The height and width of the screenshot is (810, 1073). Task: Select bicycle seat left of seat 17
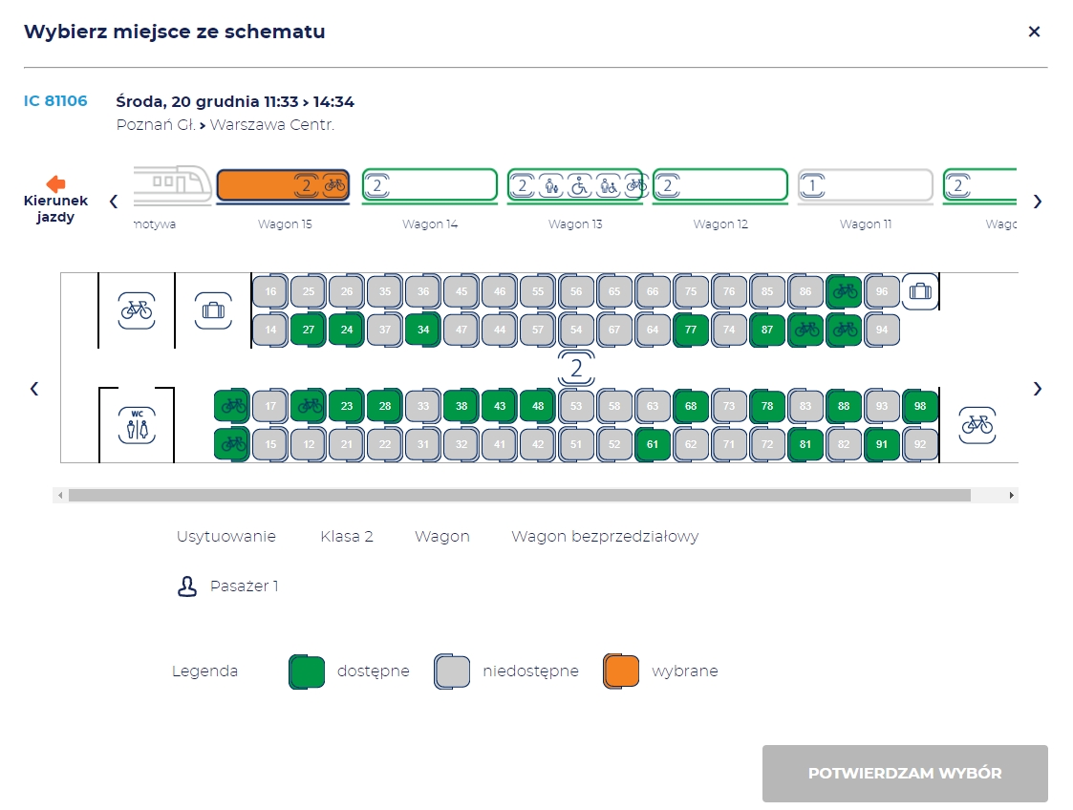click(231, 406)
